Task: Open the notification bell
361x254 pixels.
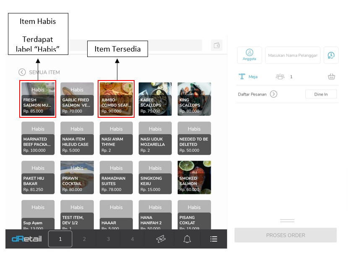Action: coord(187,239)
